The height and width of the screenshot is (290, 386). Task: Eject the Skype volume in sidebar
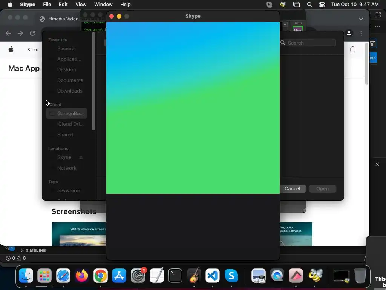pyautogui.click(x=81, y=157)
